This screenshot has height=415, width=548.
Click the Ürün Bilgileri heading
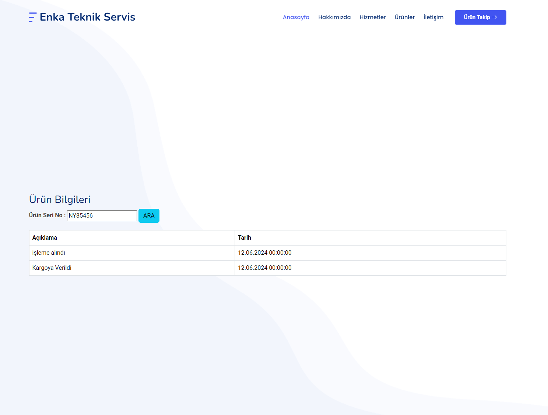click(x=60, y=199)
